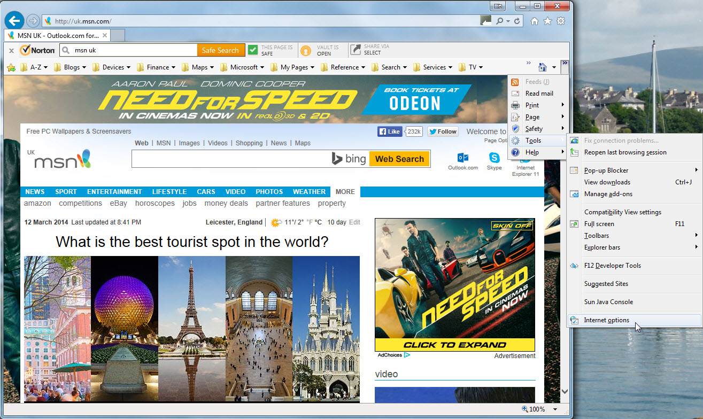Viewport: 703px width, 419px height.
Task: Open the Pop-up Blocker submenu
Action: click(x=635, y=170)
